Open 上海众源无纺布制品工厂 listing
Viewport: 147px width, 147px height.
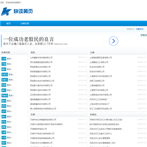[x=100, y=104]
